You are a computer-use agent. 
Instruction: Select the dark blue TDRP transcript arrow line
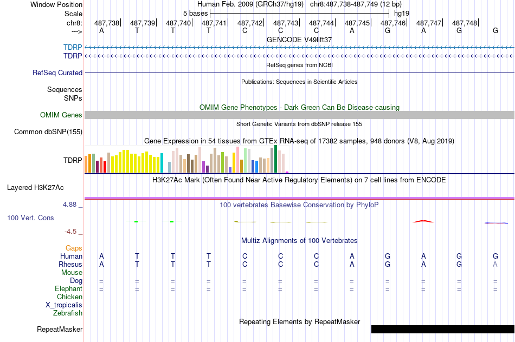pos(300,56)
